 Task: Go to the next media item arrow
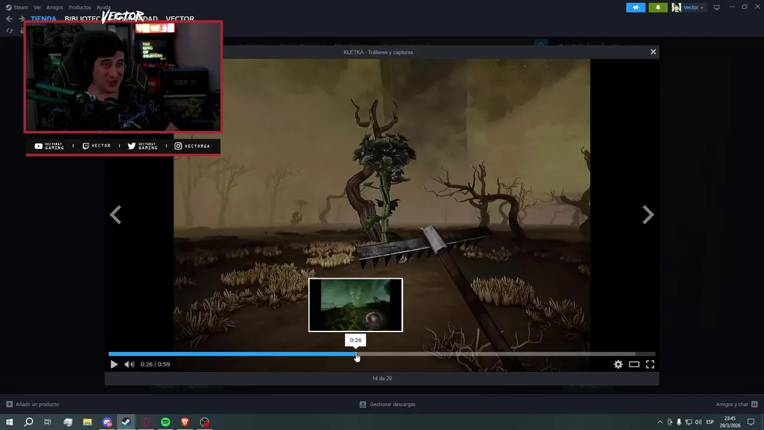coord(648,215)
